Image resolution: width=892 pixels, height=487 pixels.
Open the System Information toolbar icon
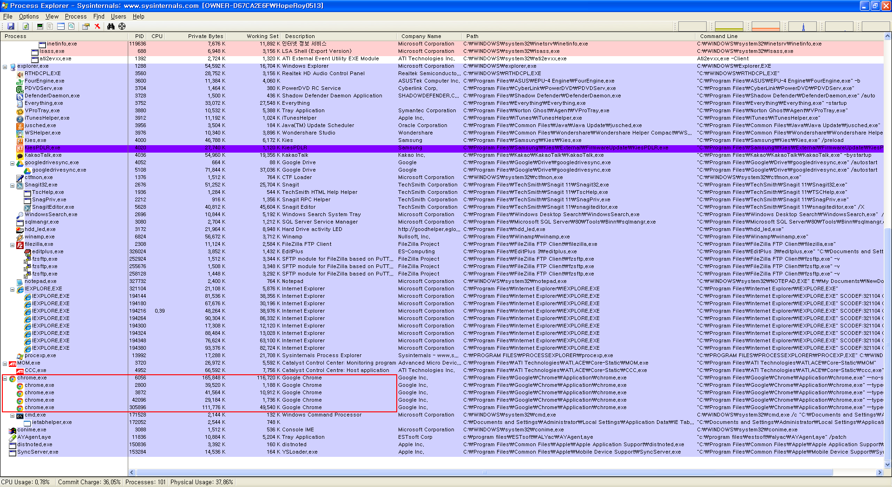tap(40, 26)
